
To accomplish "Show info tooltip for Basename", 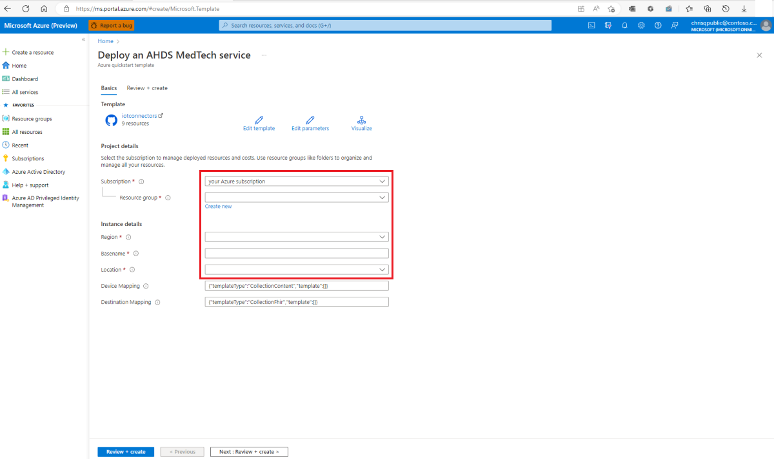I will [136, 254].
